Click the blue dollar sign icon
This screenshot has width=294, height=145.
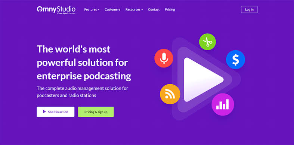tap(235, 60)
